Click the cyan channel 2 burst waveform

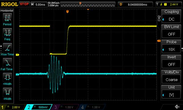click(55, 74)
